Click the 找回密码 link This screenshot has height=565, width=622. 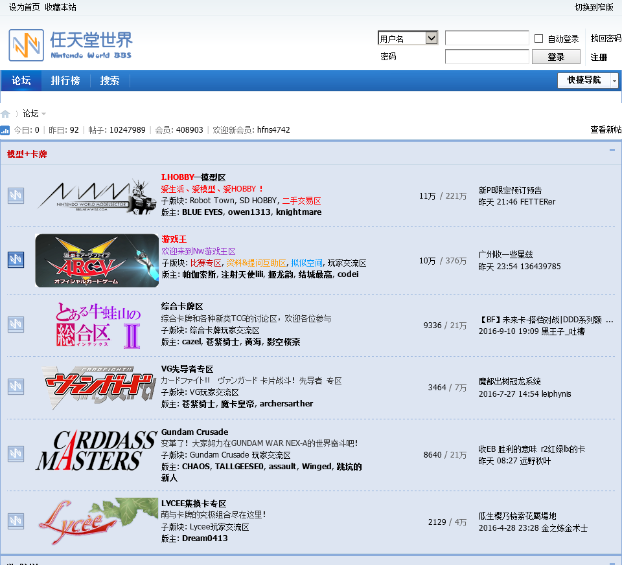tap(606, 38)
